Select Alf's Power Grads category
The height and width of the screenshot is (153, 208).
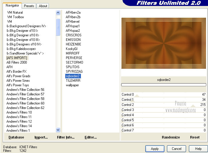19,76
